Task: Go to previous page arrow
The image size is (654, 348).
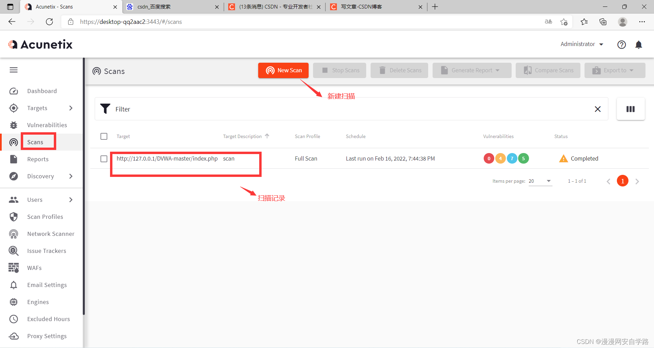Action: (608, 181)
